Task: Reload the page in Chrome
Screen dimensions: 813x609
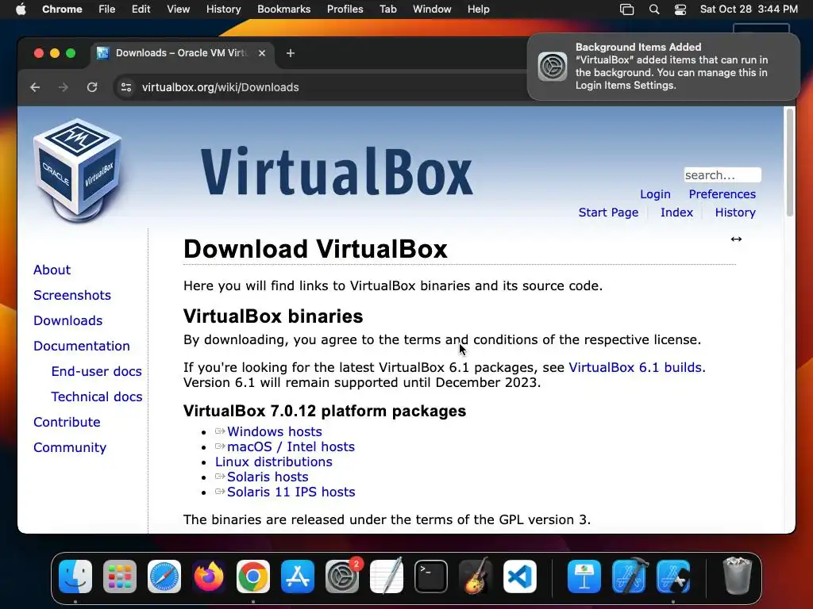Action: (x=92, y=87)
